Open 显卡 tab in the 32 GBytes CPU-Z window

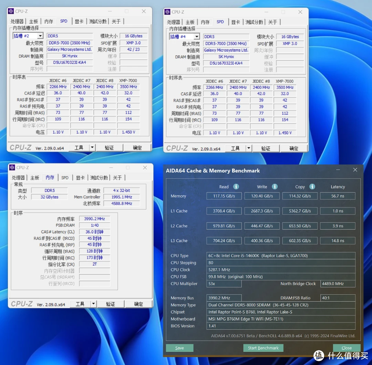tap(80, 178)
